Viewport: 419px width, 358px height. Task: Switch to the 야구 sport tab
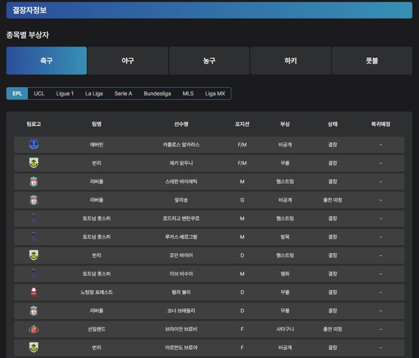[128, 61]
